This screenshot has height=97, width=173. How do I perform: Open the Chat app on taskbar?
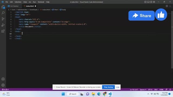coord(88,94)
